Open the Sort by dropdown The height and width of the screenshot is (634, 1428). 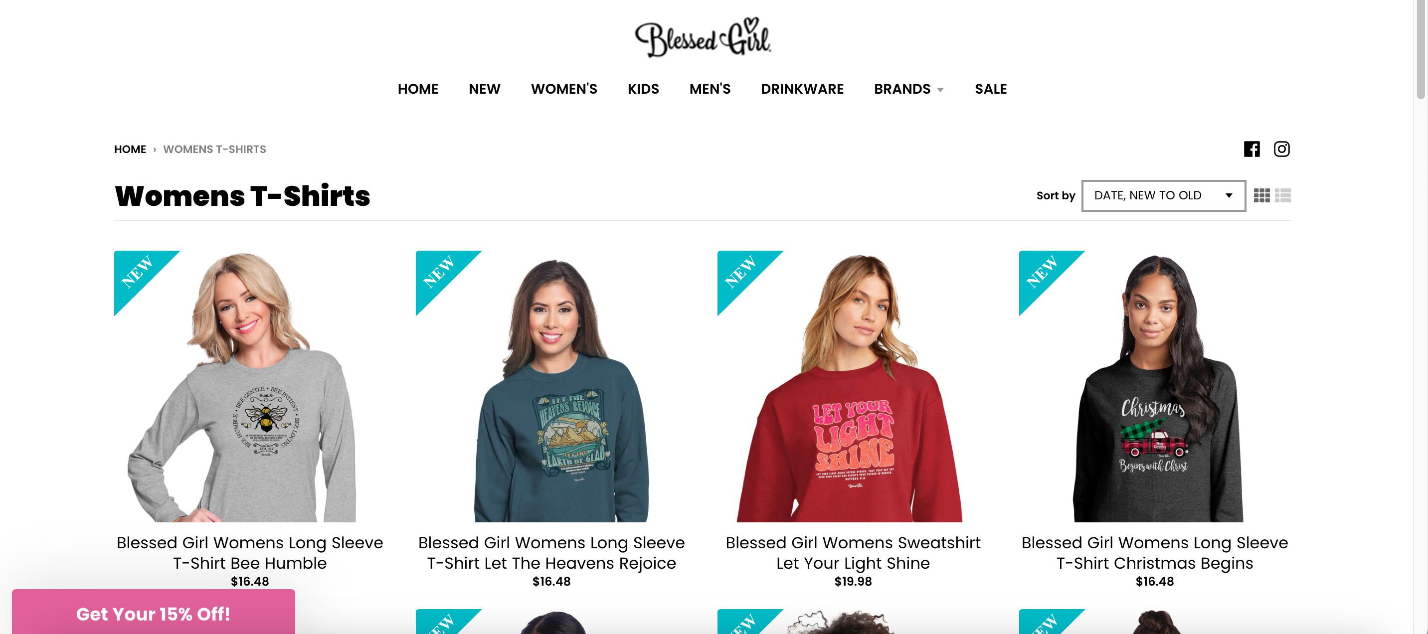tap(1164, 195)
